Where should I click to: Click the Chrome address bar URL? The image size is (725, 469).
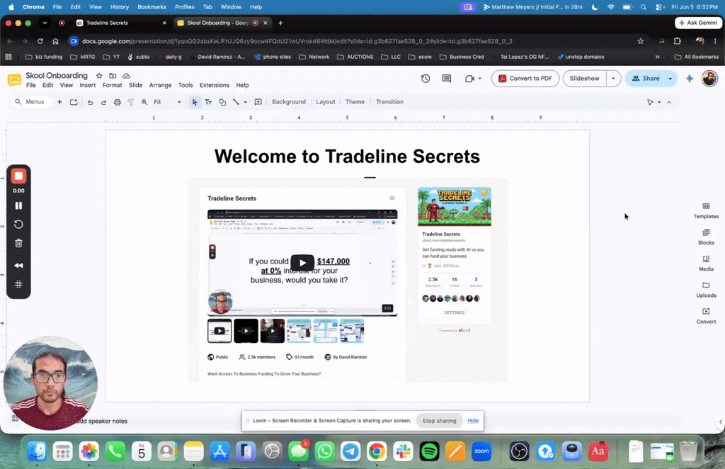297,41
